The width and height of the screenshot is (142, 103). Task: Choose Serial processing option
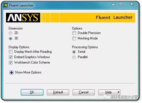tap(74, 52)
